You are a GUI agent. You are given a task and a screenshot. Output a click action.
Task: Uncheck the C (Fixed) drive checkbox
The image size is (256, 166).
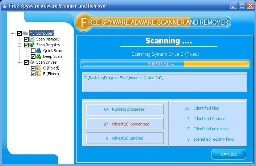[33, 68]
